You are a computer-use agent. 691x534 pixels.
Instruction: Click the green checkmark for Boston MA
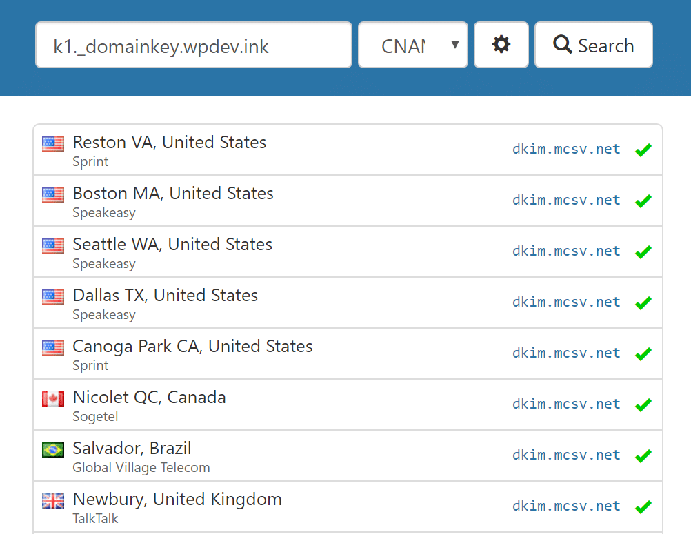click(643, 201)
